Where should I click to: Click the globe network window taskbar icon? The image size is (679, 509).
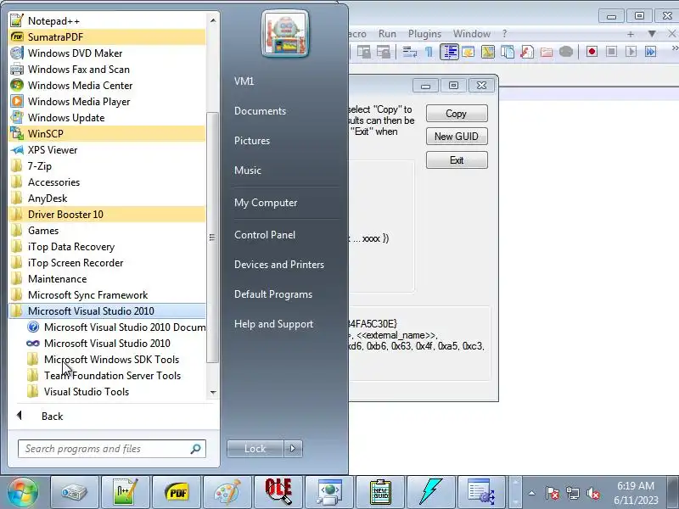(329, 492)
